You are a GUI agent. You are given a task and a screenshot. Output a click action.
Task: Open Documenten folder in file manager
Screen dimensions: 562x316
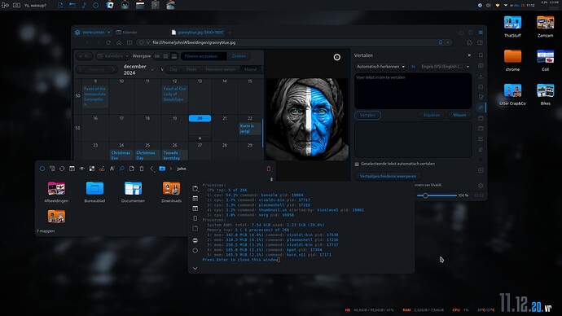pyautogui.click(x=133, y=192)
